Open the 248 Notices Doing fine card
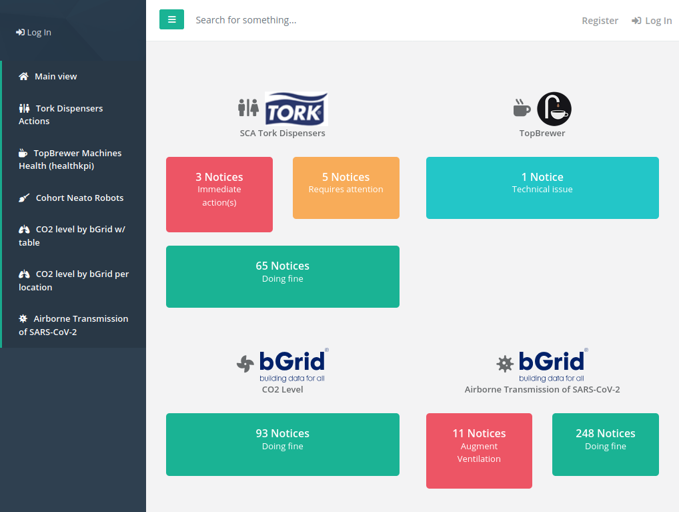 click(x=606, y=445)
